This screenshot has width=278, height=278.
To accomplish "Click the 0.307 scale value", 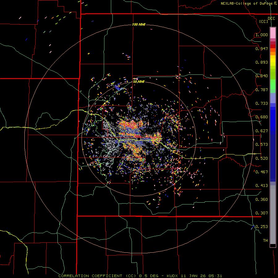I will click(262, 213).
